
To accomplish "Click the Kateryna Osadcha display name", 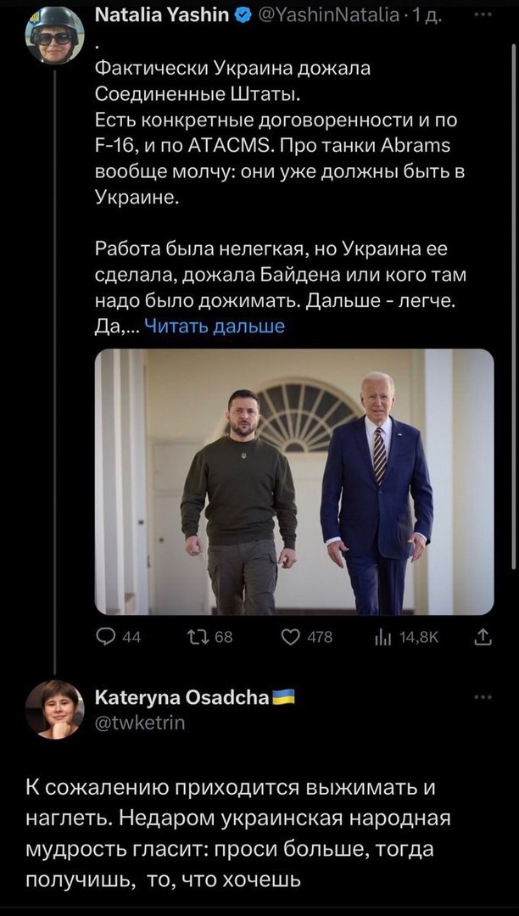I will tap(182, 698).
